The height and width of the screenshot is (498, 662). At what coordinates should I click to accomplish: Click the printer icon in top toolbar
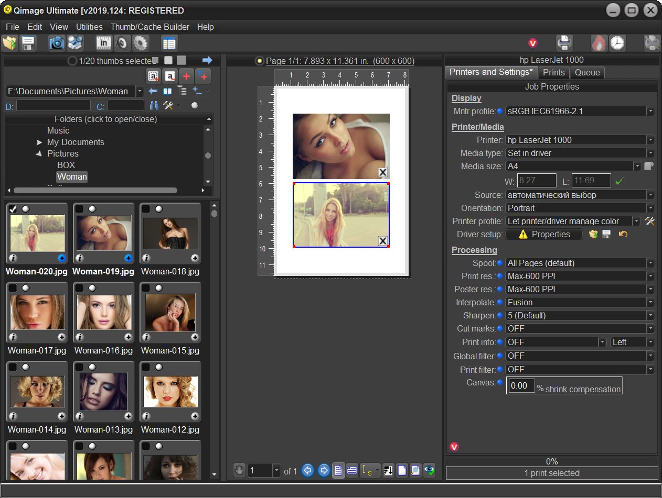pos(564,43)
